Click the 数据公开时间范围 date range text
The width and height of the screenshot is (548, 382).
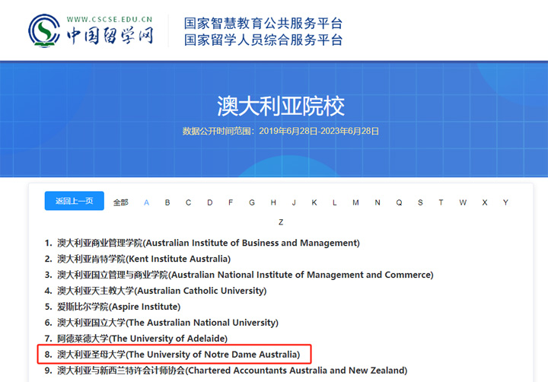281,131
